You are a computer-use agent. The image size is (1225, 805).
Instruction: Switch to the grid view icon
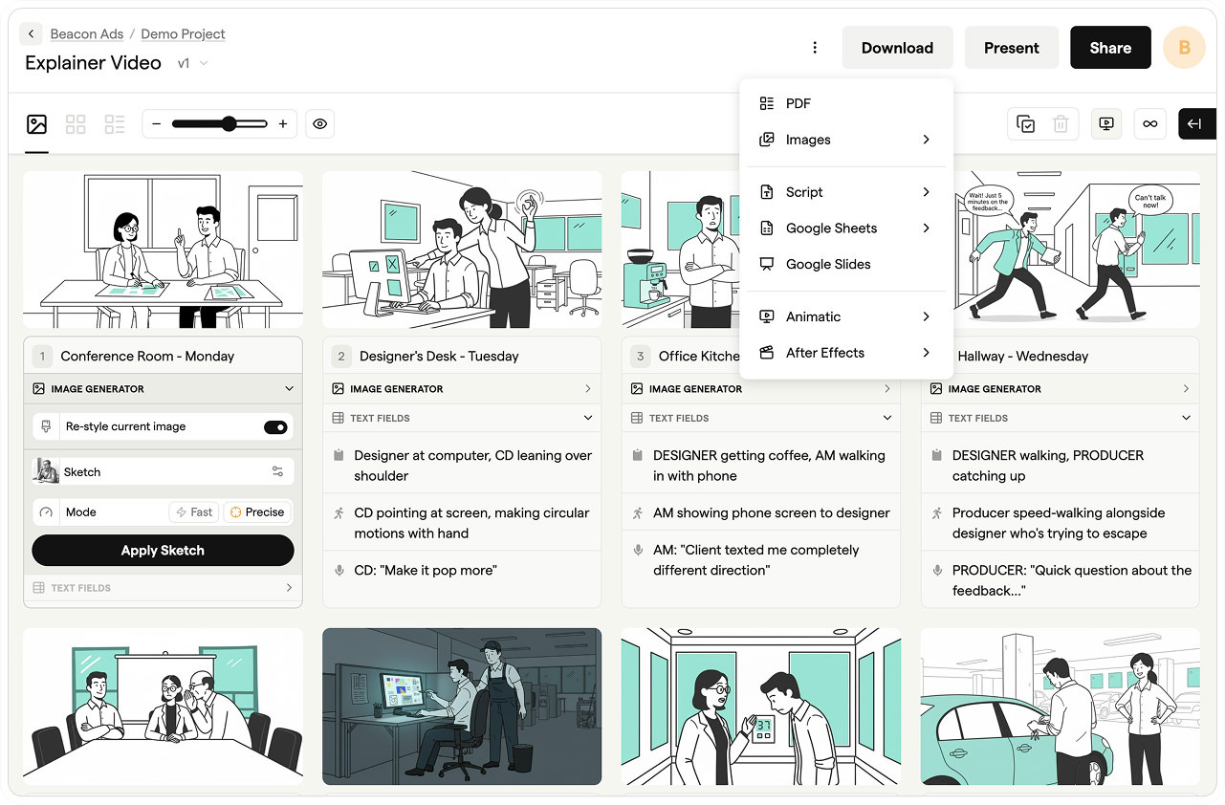(76, 123)
